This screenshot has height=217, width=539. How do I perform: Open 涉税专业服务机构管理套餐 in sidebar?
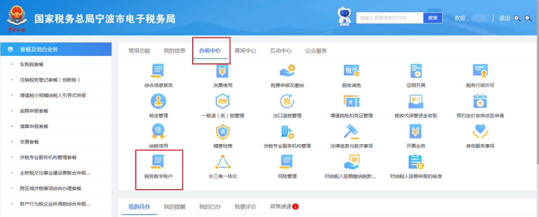(x=48, y=158)
